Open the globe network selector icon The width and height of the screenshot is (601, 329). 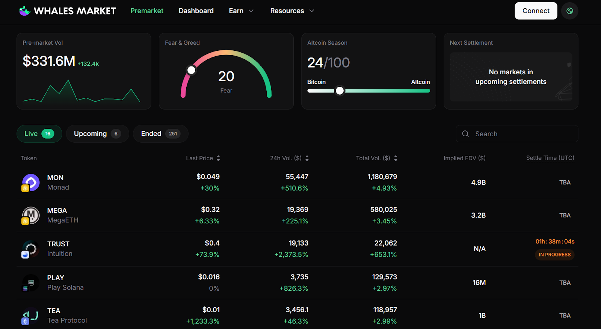(x=570, y=11)
